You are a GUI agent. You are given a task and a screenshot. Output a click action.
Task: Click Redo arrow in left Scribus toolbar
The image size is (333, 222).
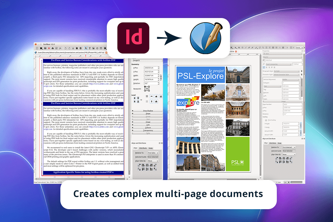point(69,49)
